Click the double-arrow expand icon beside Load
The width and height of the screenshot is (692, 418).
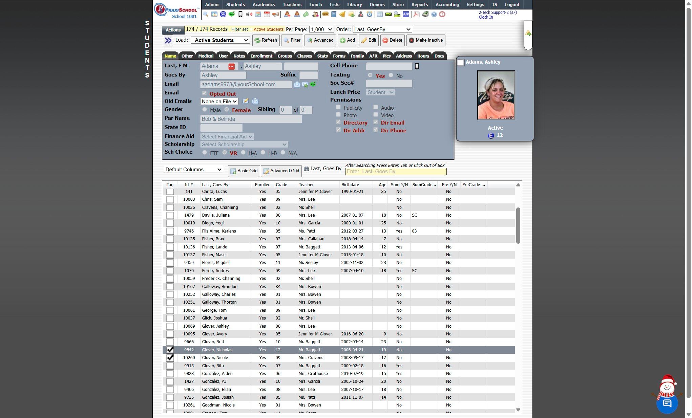pyautogui.click(x=168, y=40)
